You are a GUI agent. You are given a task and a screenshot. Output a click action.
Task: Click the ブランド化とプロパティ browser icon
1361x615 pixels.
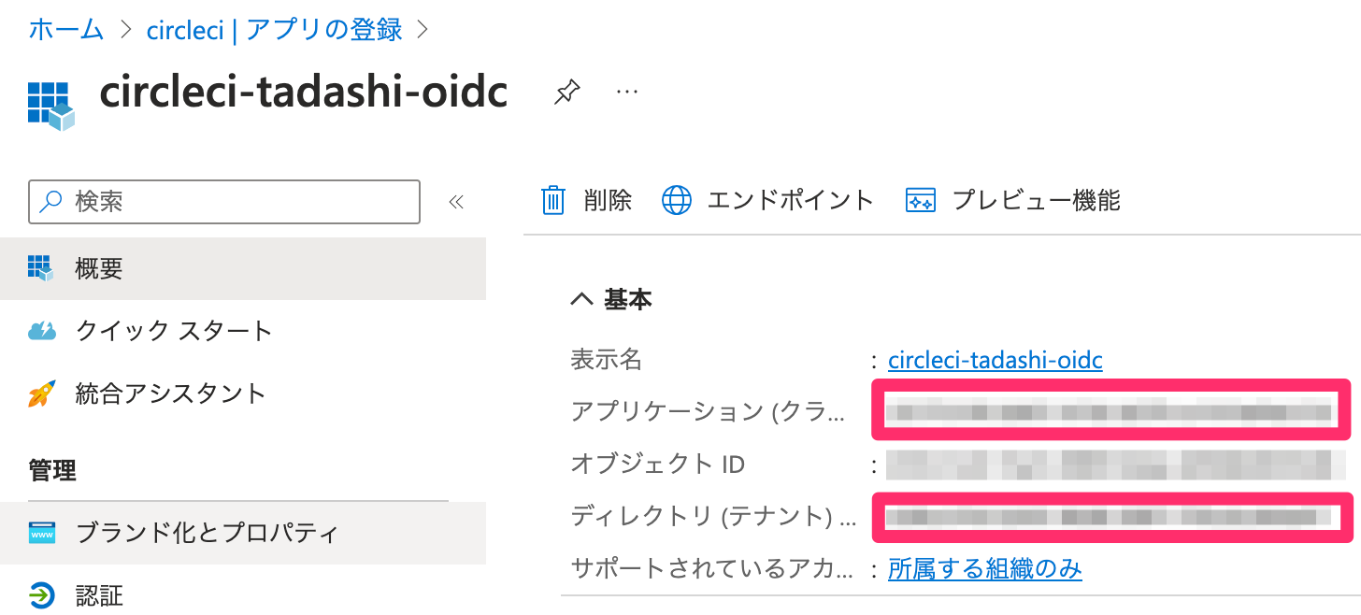40,533
